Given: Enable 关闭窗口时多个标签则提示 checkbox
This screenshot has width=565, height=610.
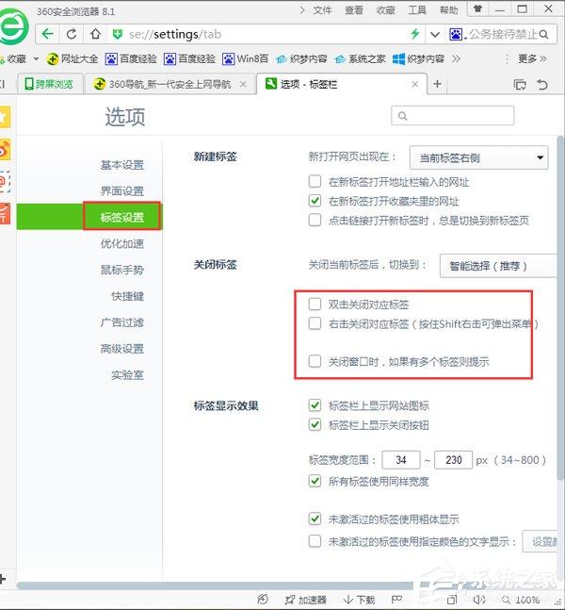Looking at the screenshot, I should click(x=315, y=361).
